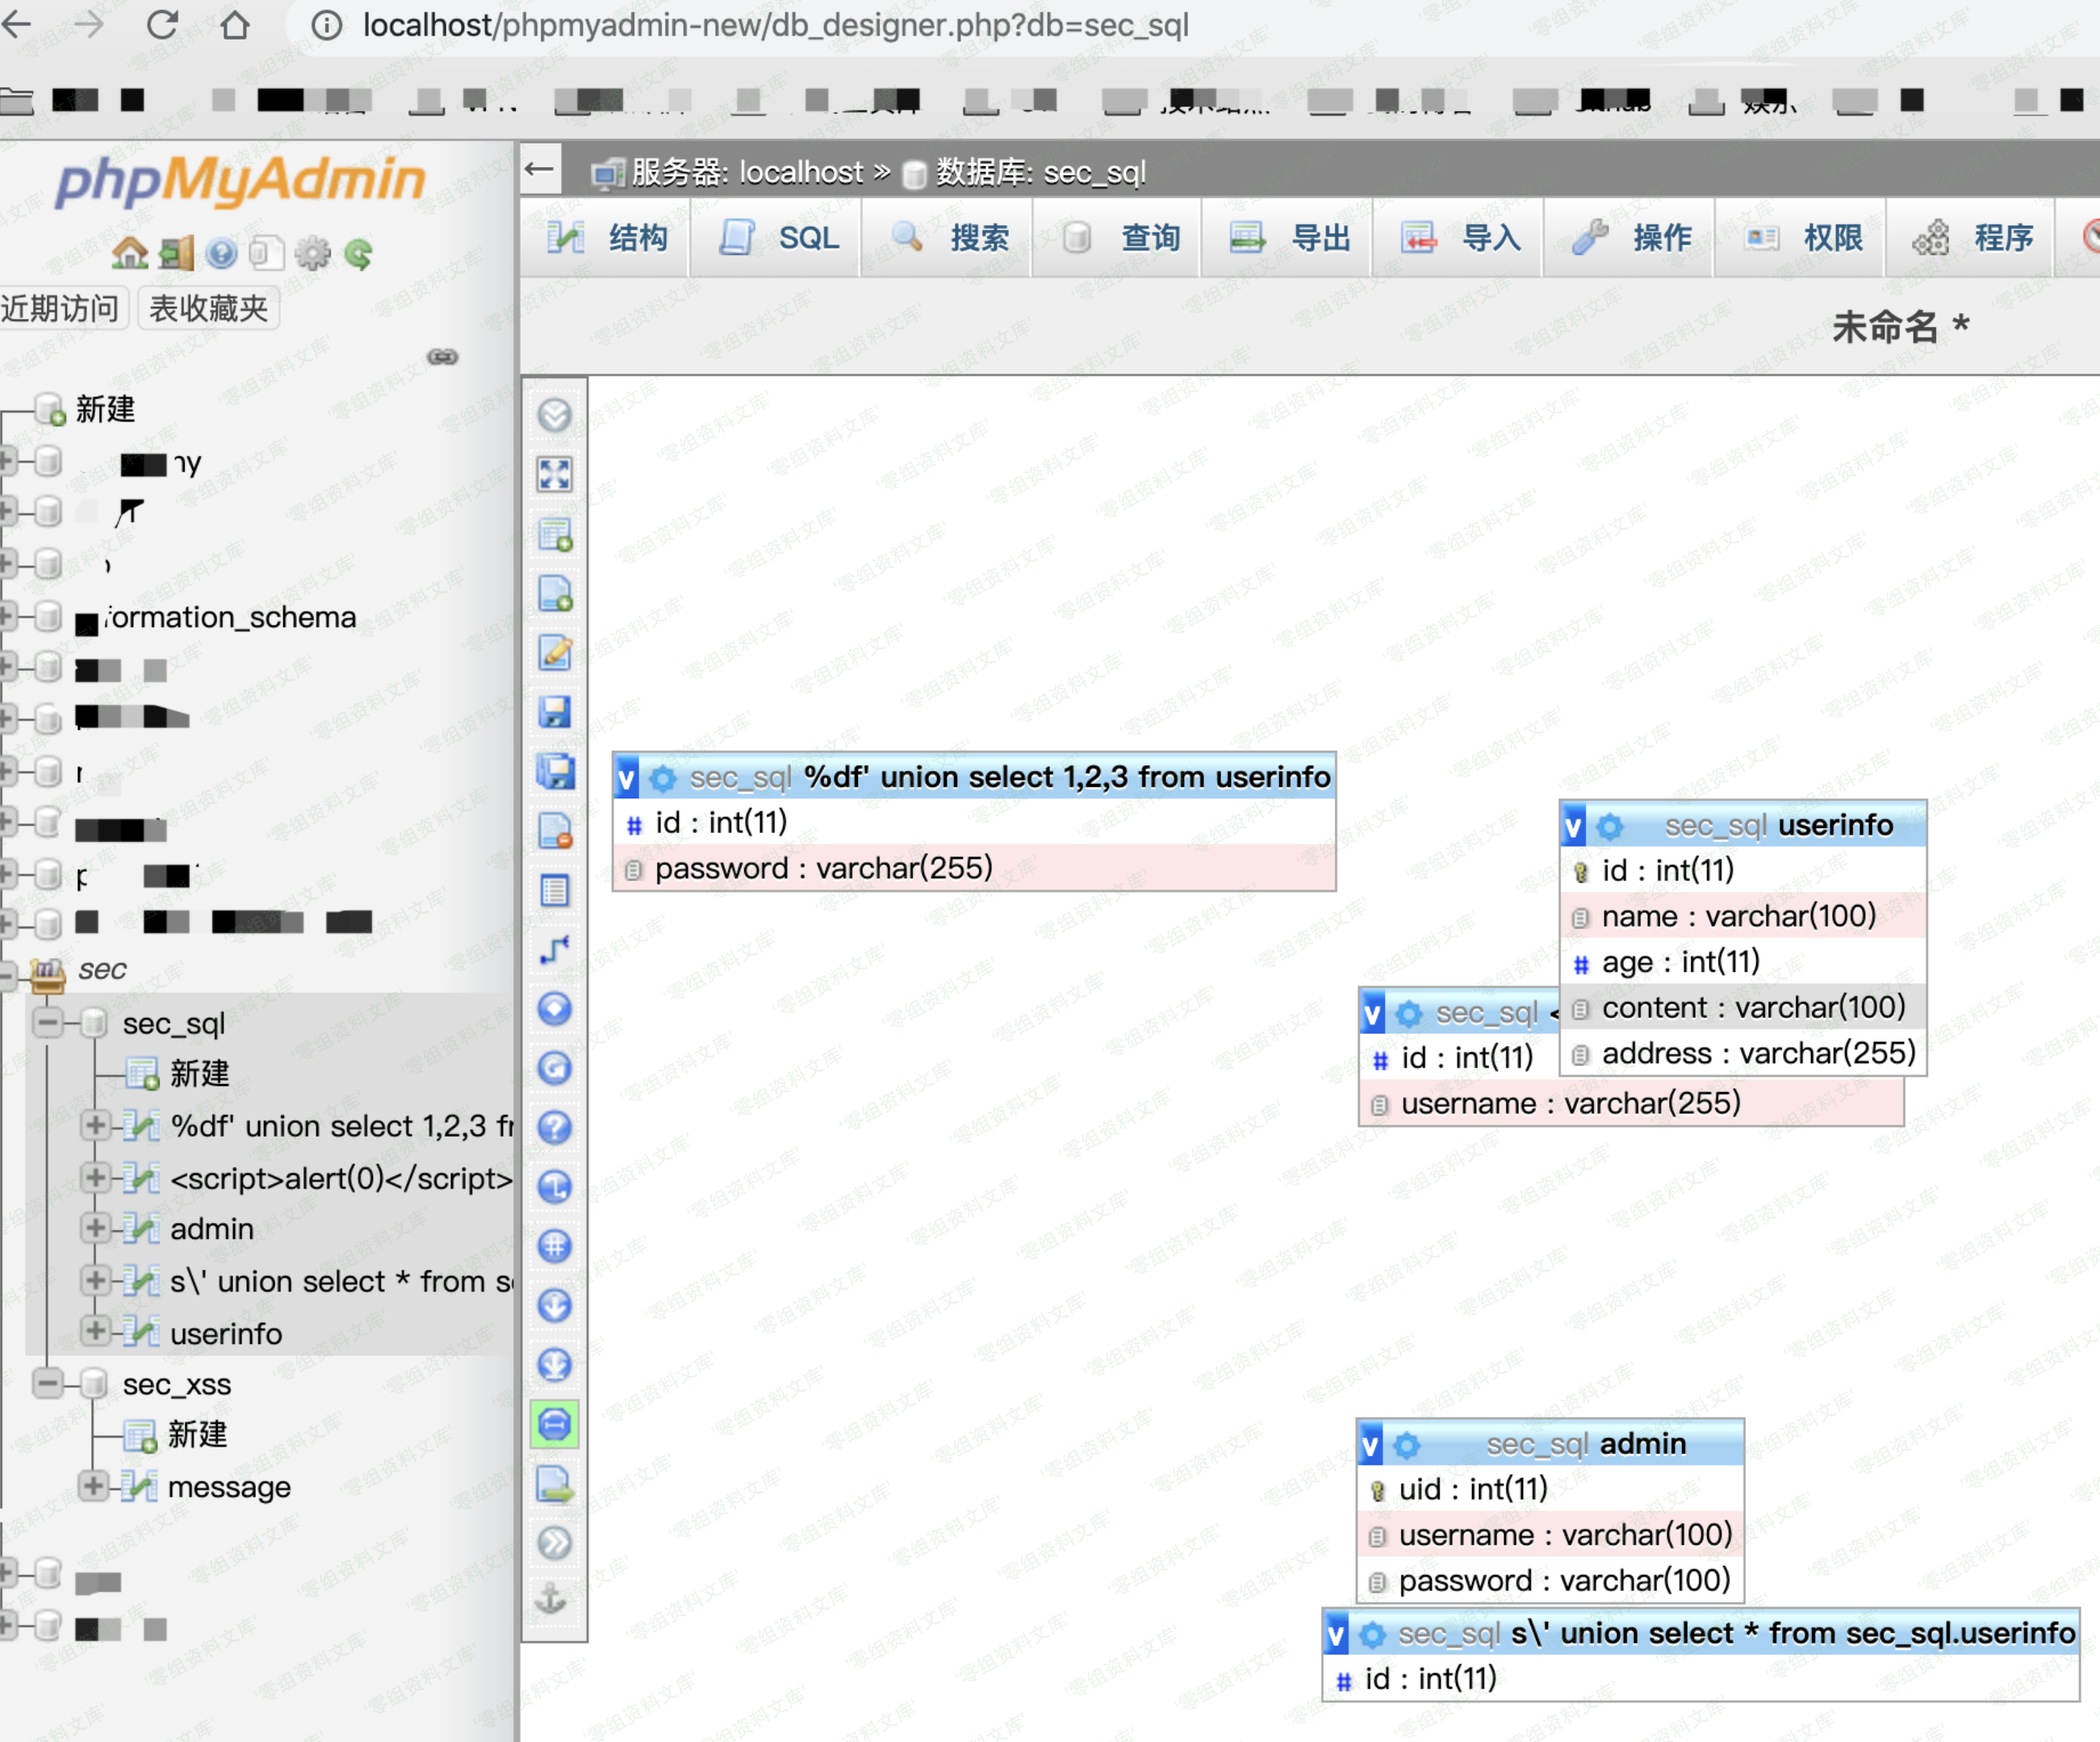Click the designer full screen toggle icon
2100x1742 pixels.
click(x=554, y=475)
